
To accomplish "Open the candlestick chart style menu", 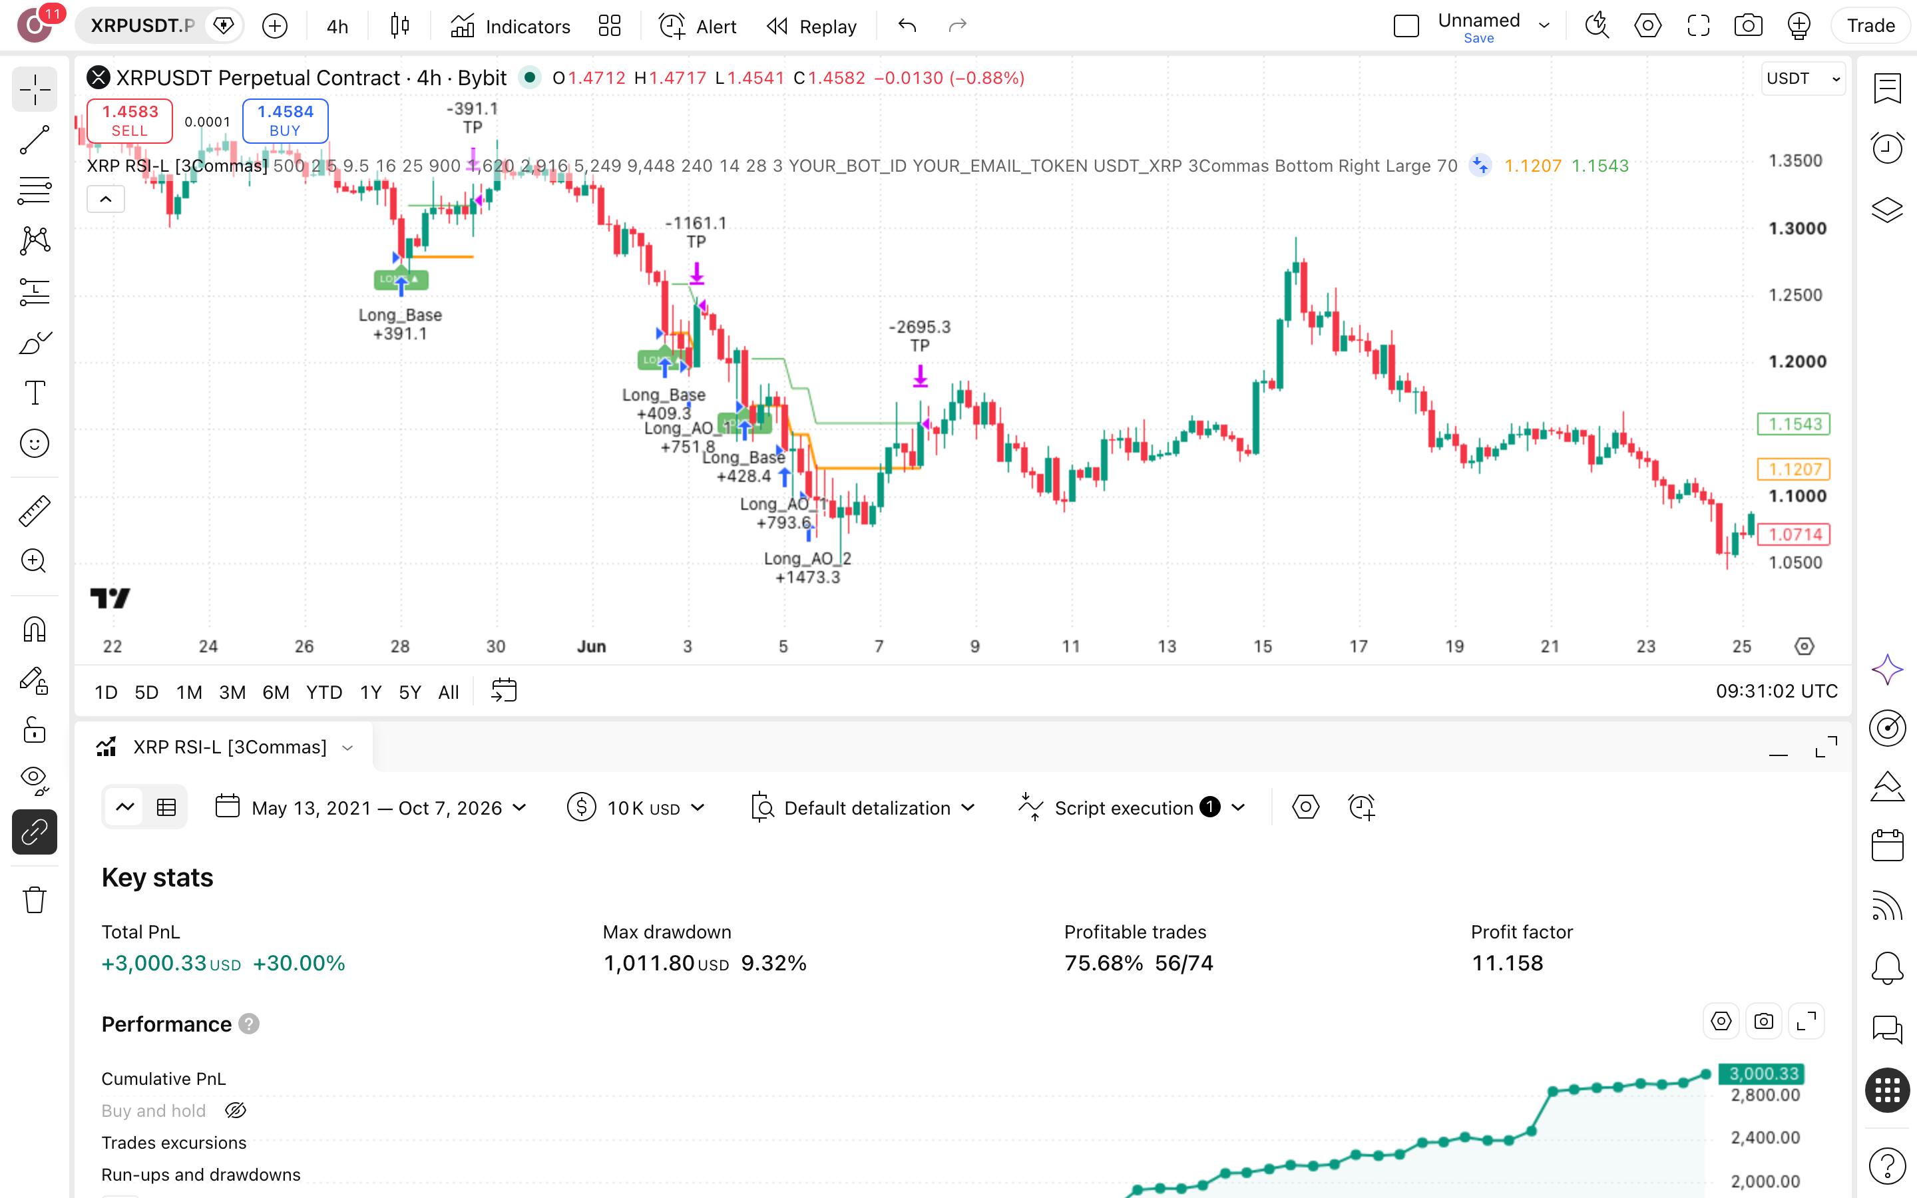I will click(x=400, y=26).
